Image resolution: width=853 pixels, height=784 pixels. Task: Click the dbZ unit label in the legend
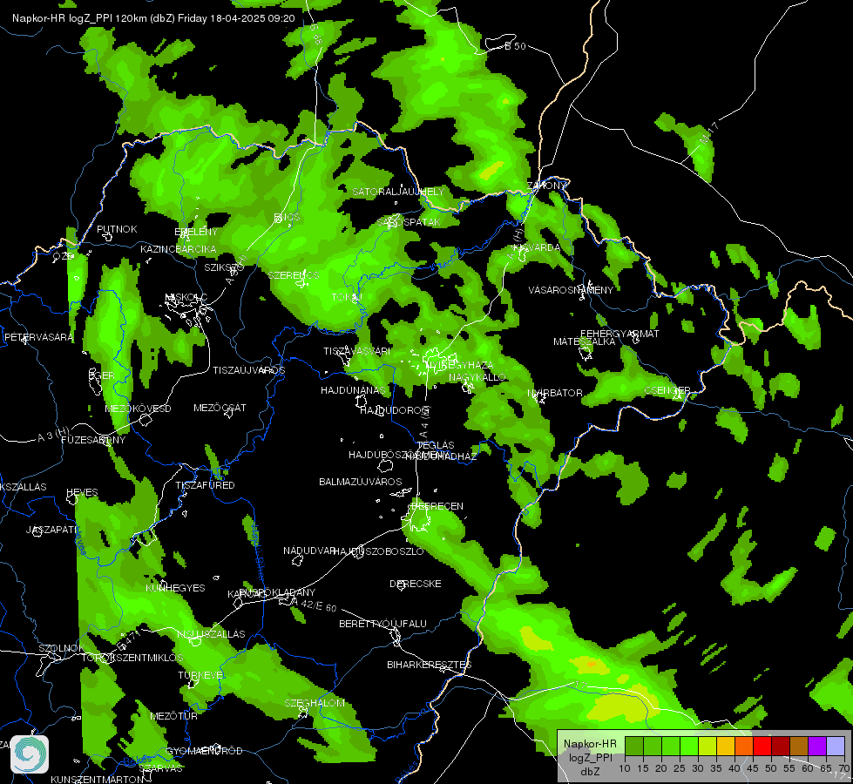590,772
